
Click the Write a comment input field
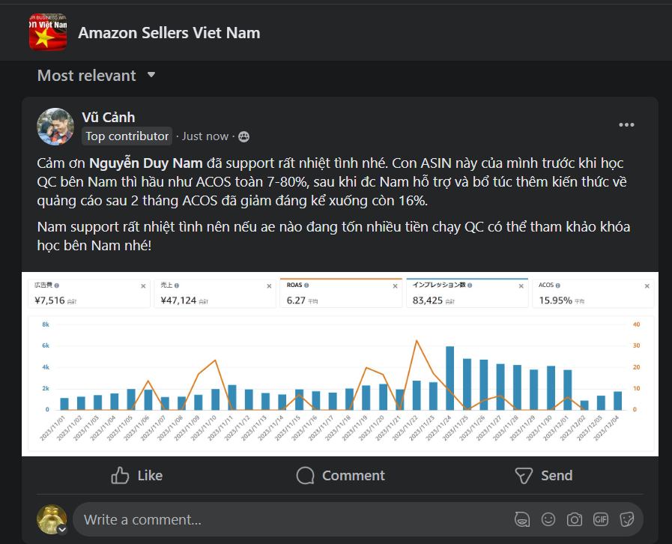(x=292, y=519)
